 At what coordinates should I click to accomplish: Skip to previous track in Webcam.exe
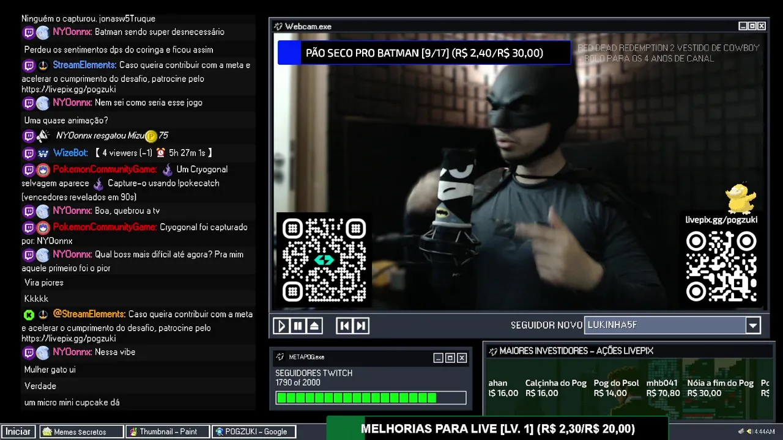[x=344, y=326]
